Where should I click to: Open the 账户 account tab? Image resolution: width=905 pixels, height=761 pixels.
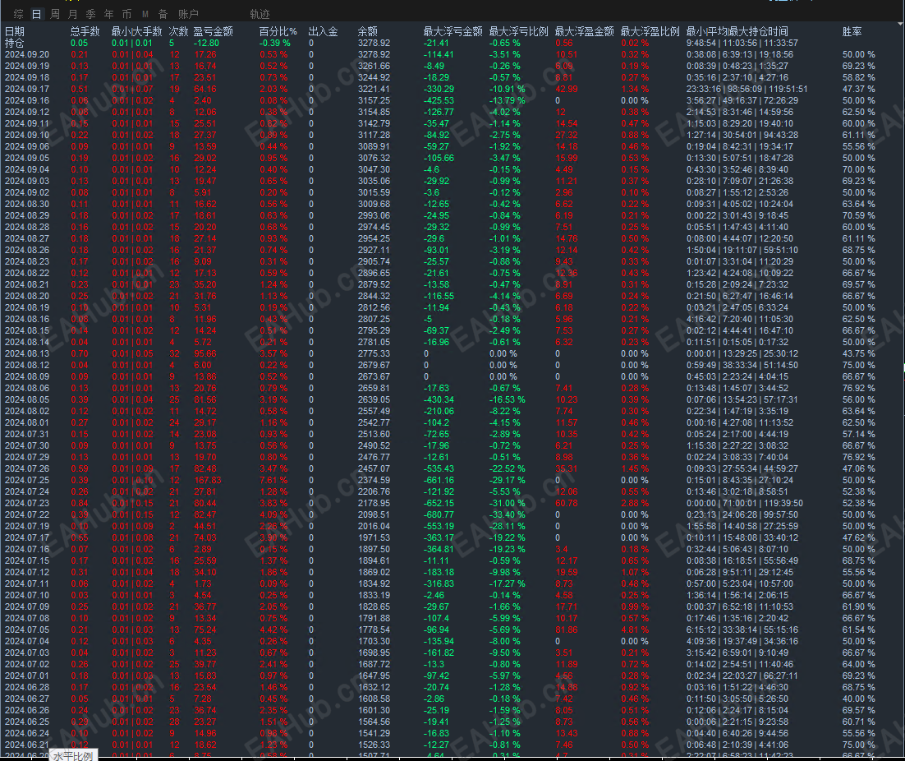point(188,14)
